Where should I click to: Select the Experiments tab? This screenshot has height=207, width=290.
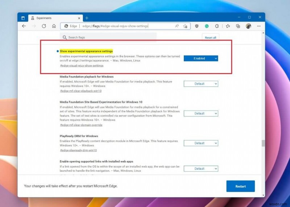point(55,18)
